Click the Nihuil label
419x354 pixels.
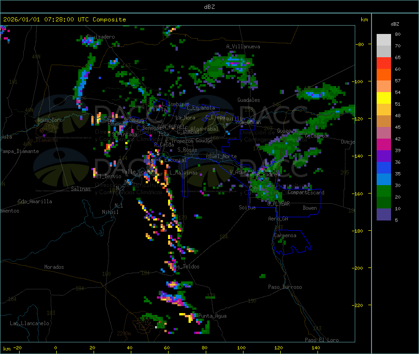click(110, 212)
